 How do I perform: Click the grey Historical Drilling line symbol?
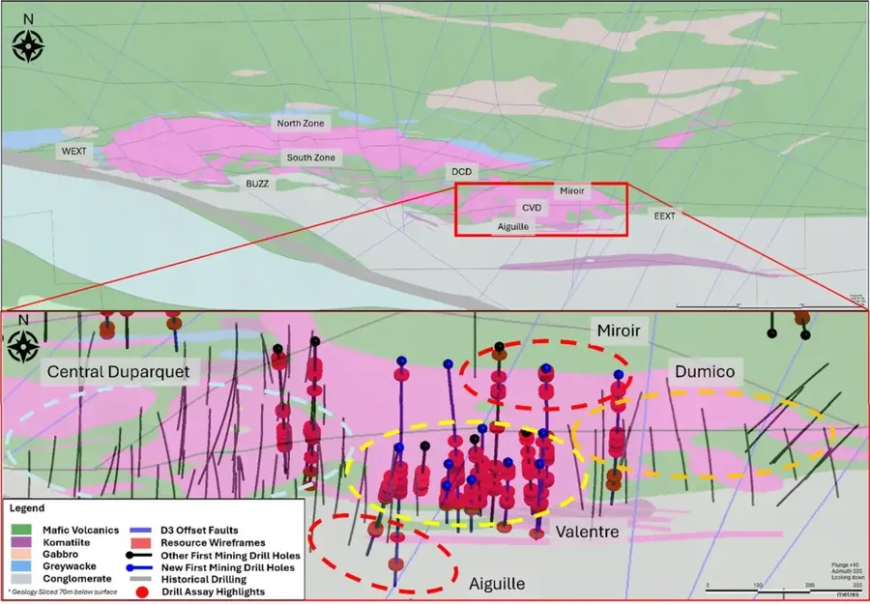point(141,580)
